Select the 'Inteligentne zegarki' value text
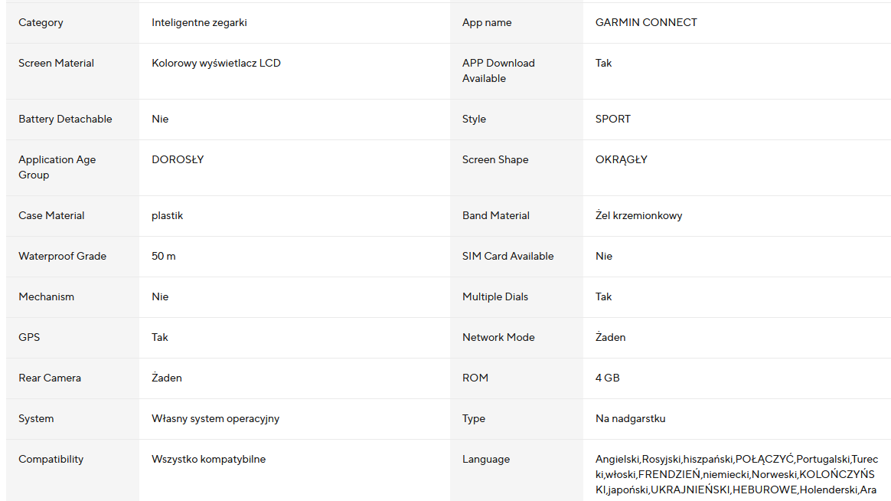Image resolution: width=891 pixels, height=501 pixels. tap(199, 23)
